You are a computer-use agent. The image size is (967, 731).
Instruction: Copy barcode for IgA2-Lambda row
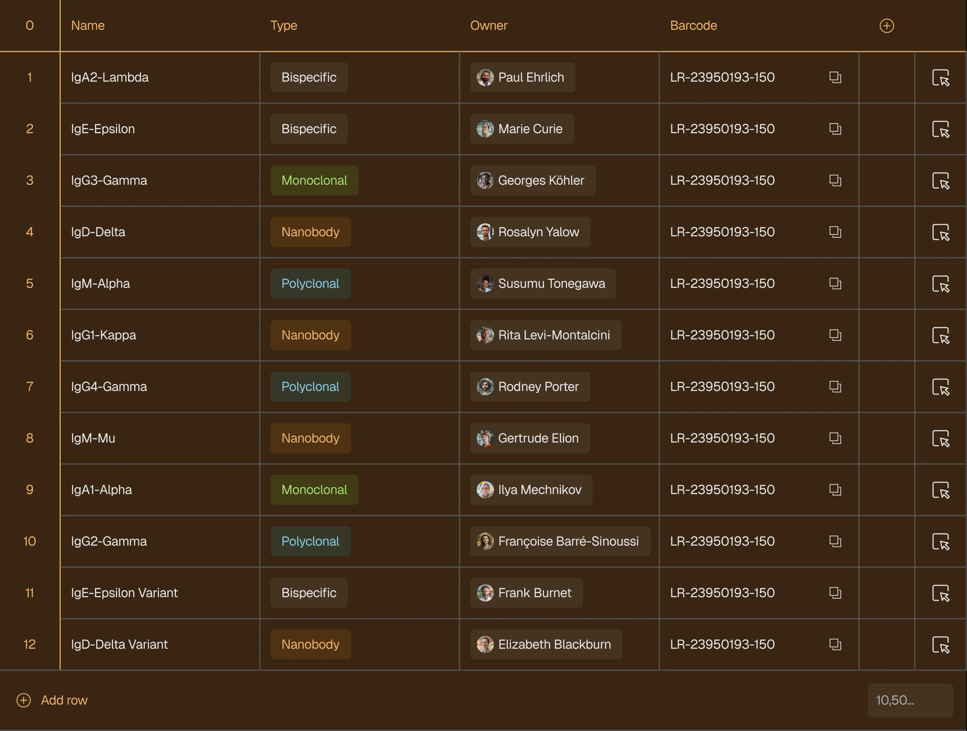(835, 77)
